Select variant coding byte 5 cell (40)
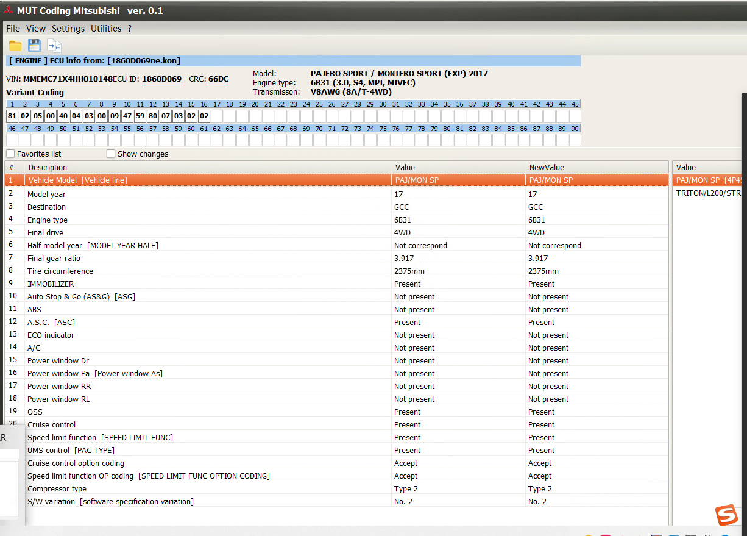Image resolution: width=747 pixels, height=536 pixels. click(x=63, y=116)
